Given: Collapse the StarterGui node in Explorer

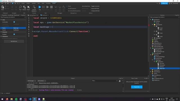Looking at the screenshot, I should [151, 55].
